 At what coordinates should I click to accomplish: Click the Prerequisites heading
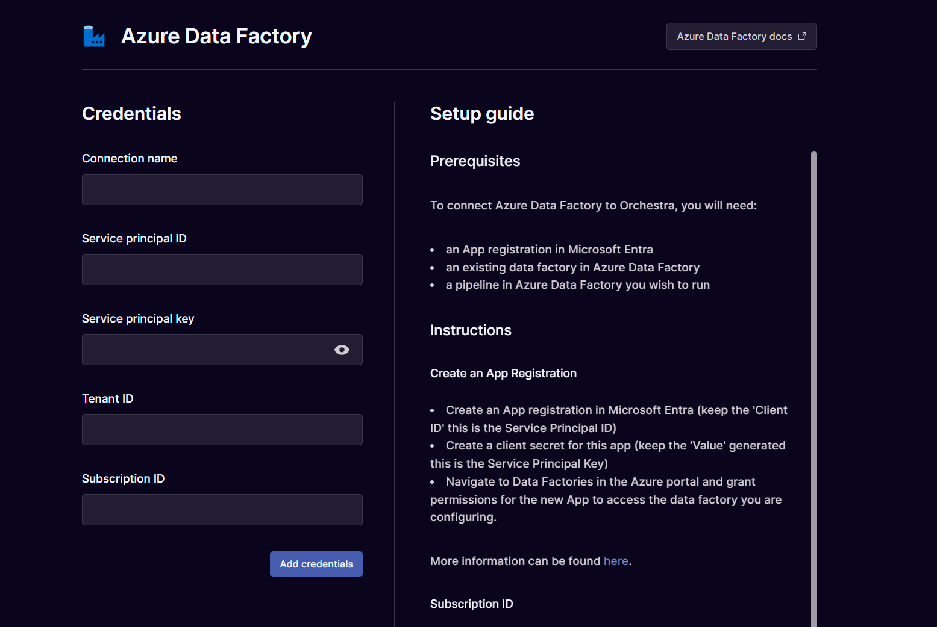click(x=475, y=161)
